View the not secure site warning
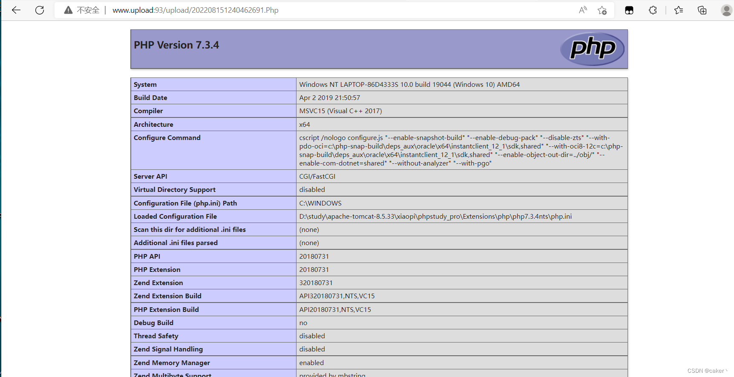The image size is (734, 377). (x=82, y=10)
